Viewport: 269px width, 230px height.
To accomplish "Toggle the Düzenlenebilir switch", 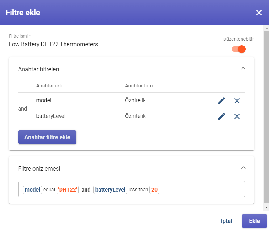I will point(238,49).
